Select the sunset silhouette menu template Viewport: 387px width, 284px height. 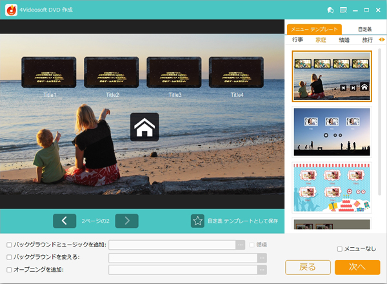[x=332, y=132]
